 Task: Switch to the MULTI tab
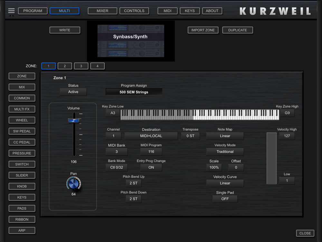tap(64, 11)
